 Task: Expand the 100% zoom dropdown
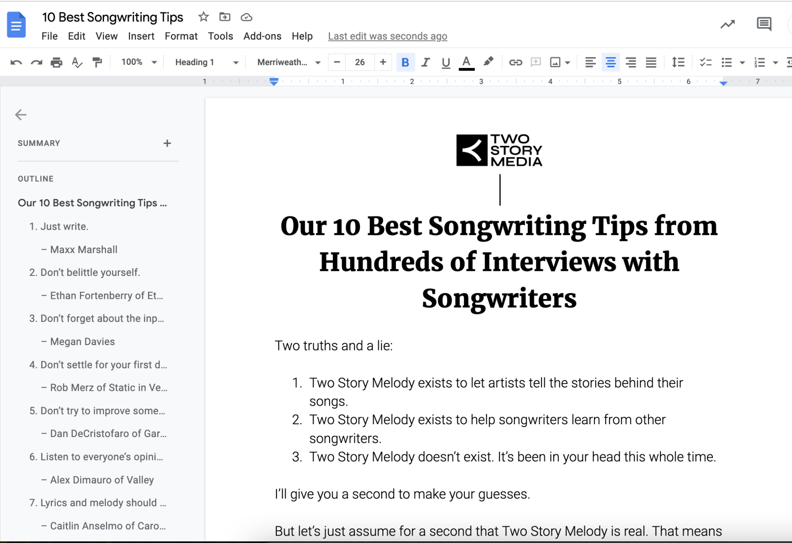(139, 62)
